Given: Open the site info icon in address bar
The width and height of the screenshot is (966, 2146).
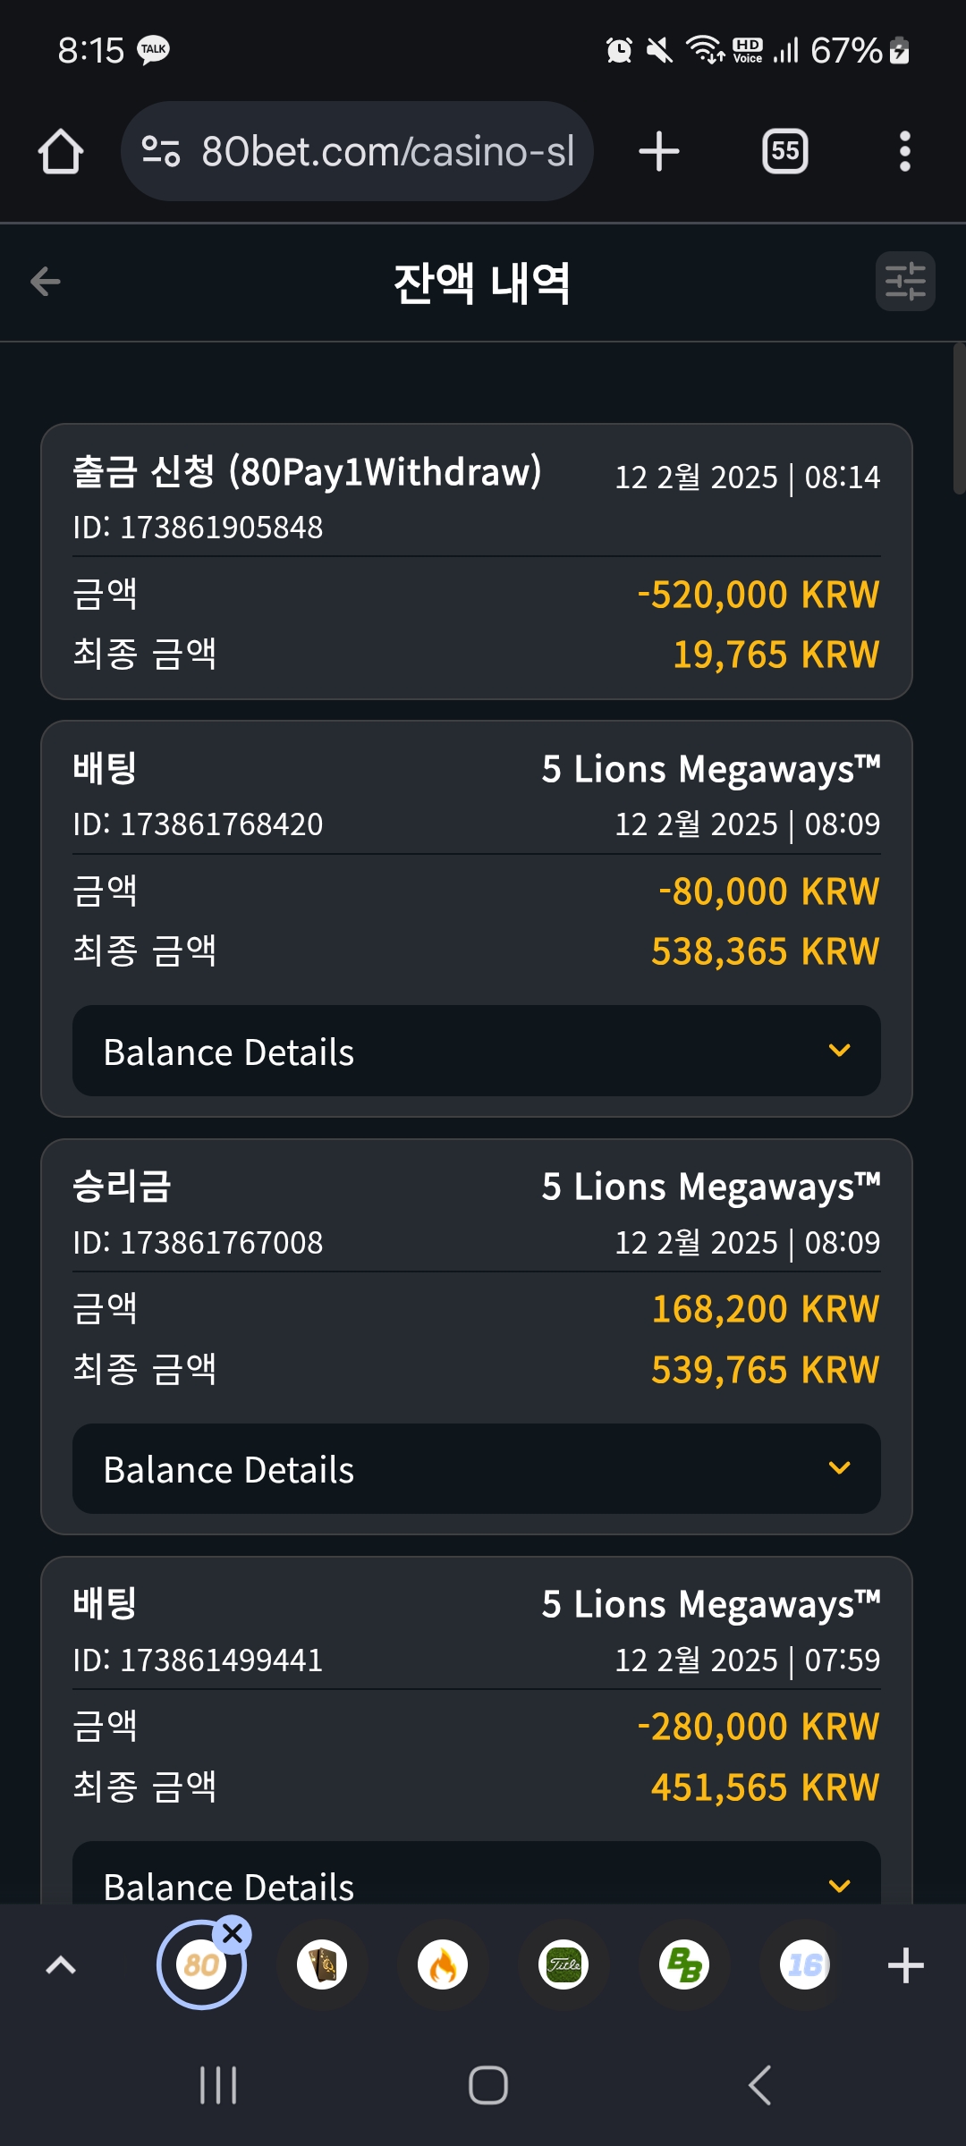Looking at the screenshot, I should pos(161,151).
